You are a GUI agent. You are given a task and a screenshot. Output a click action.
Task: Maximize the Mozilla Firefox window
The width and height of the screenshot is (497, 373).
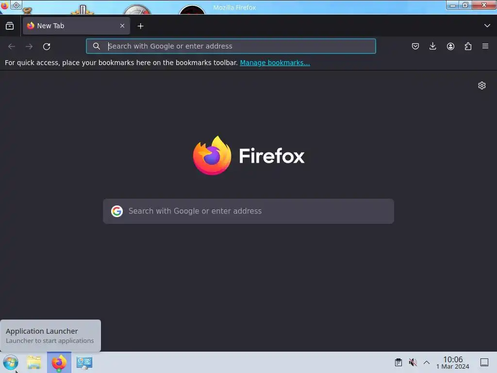pyautogui.click(x=465, y=5)
